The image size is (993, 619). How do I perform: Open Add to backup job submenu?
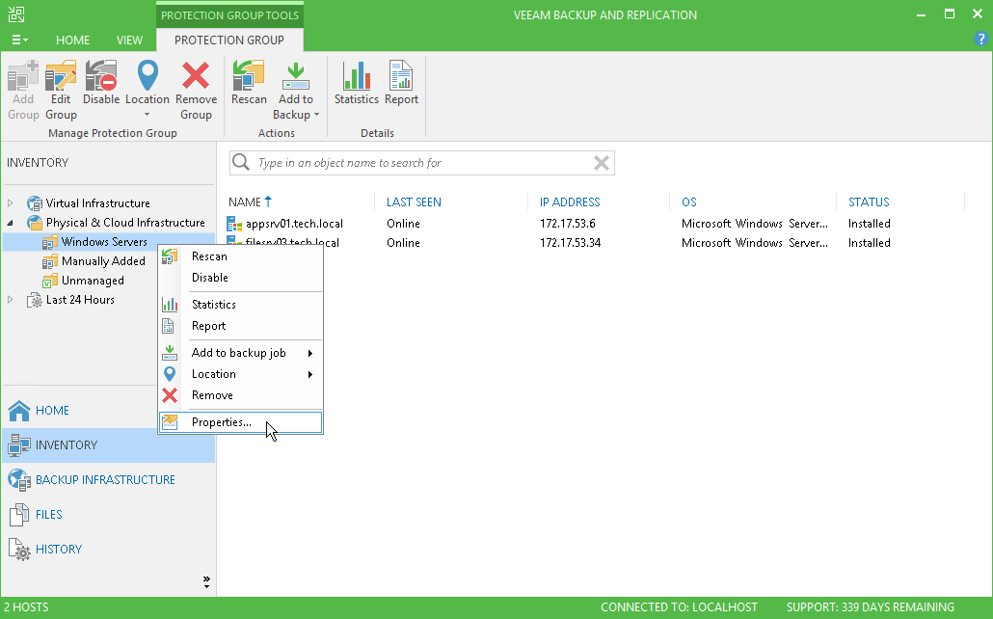(x=241, y=352)
